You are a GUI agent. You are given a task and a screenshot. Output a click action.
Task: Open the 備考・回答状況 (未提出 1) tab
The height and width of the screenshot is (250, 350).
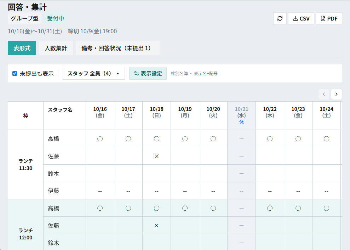point(117,48)
